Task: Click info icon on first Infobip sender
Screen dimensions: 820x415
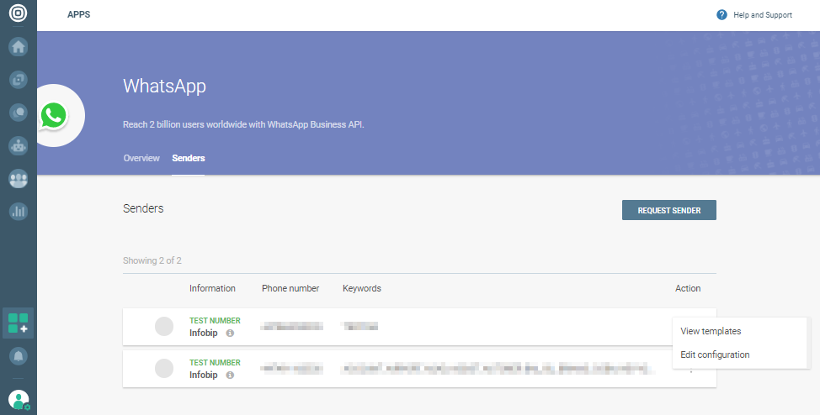Action: 230,334
